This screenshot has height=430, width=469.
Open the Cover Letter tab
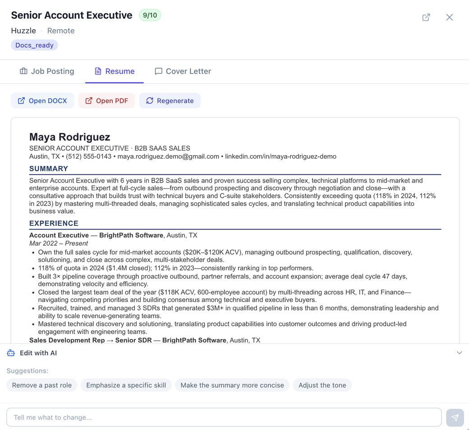[183, 71]
